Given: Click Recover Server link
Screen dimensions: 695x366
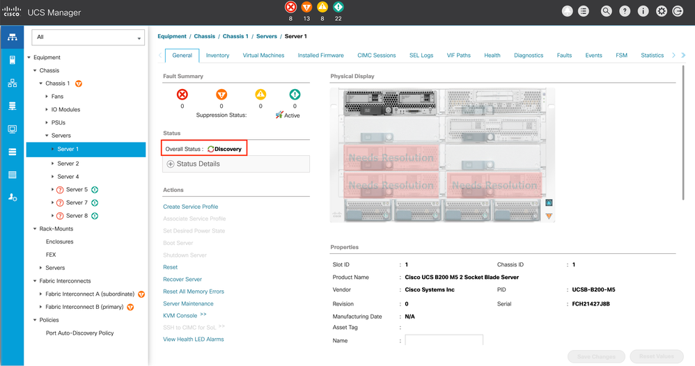Looking at the screenshot, I should coord(182,279).
